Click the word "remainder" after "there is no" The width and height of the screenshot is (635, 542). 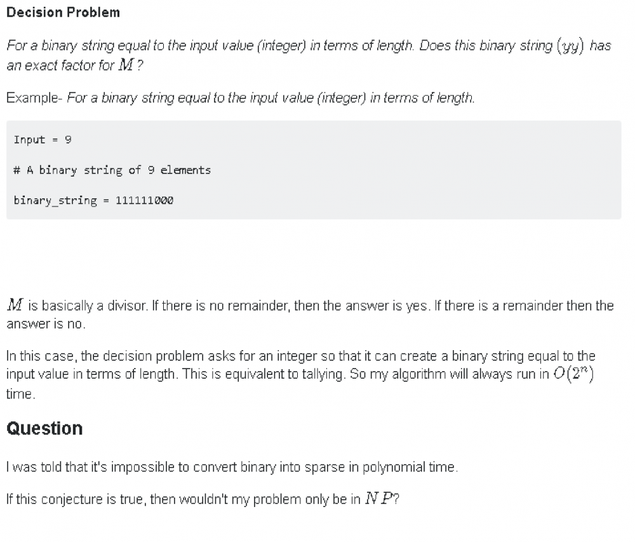[x=264, y=306]
